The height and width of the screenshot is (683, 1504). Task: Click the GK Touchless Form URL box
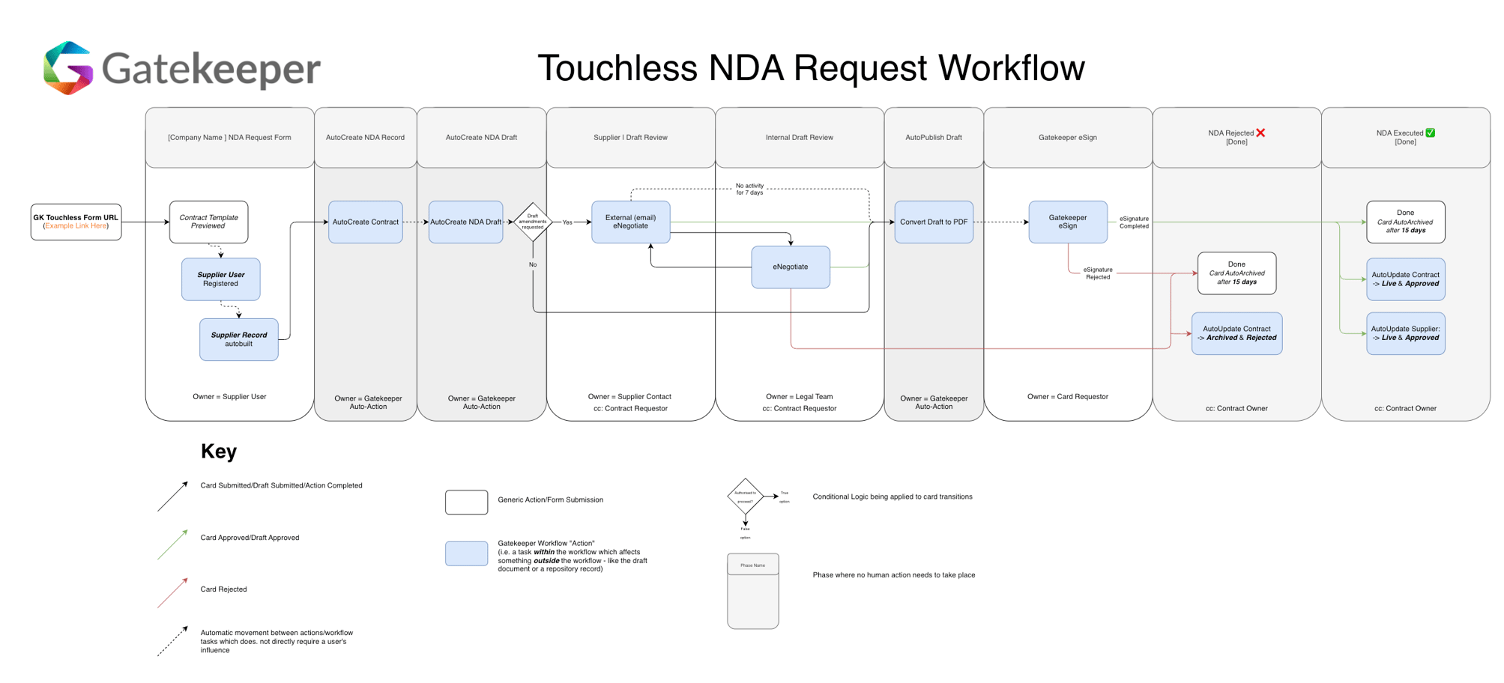pyautogui.click(x=75, y=221)
